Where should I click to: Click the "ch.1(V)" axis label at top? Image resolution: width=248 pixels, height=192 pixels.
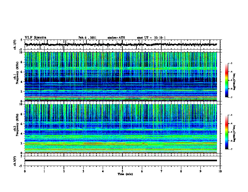point(15,45)
